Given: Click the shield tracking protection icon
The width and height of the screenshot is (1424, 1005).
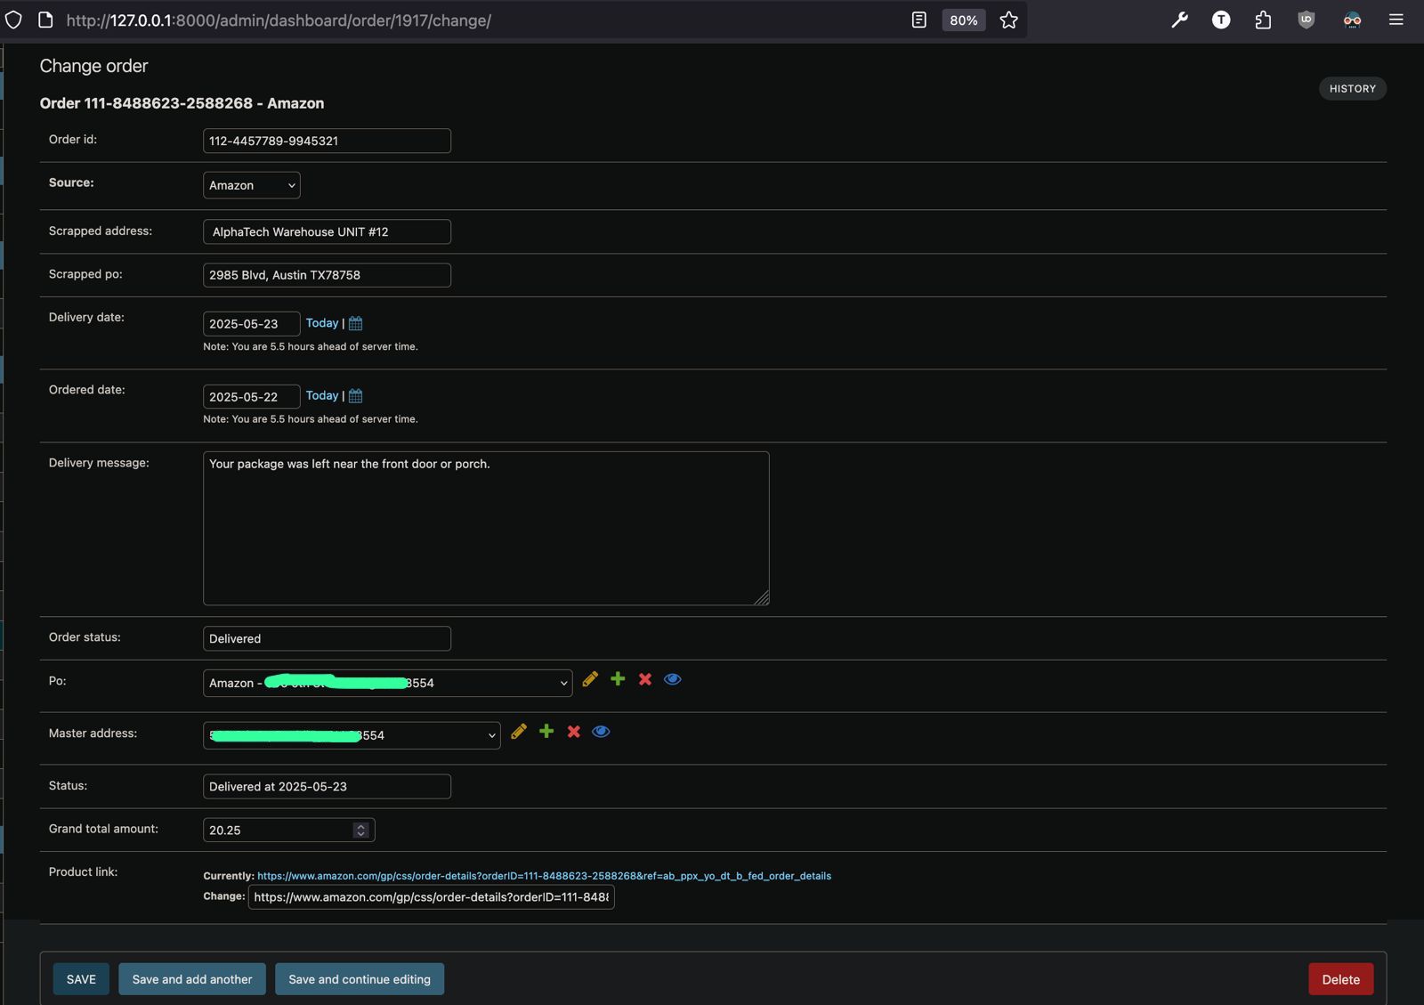Looking at the screenshot, I should (x=13, y=20).
